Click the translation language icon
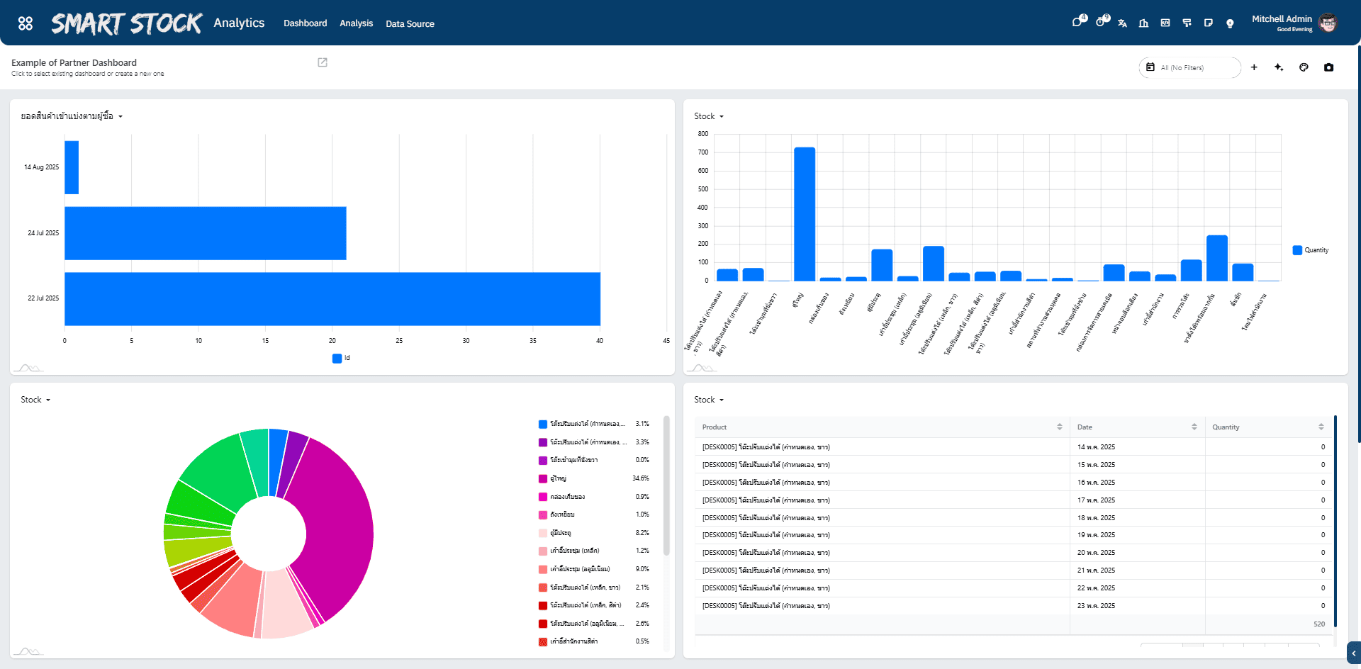Screen dimensions: 1361x669 pyautogui.click(x=1122, y=23)
